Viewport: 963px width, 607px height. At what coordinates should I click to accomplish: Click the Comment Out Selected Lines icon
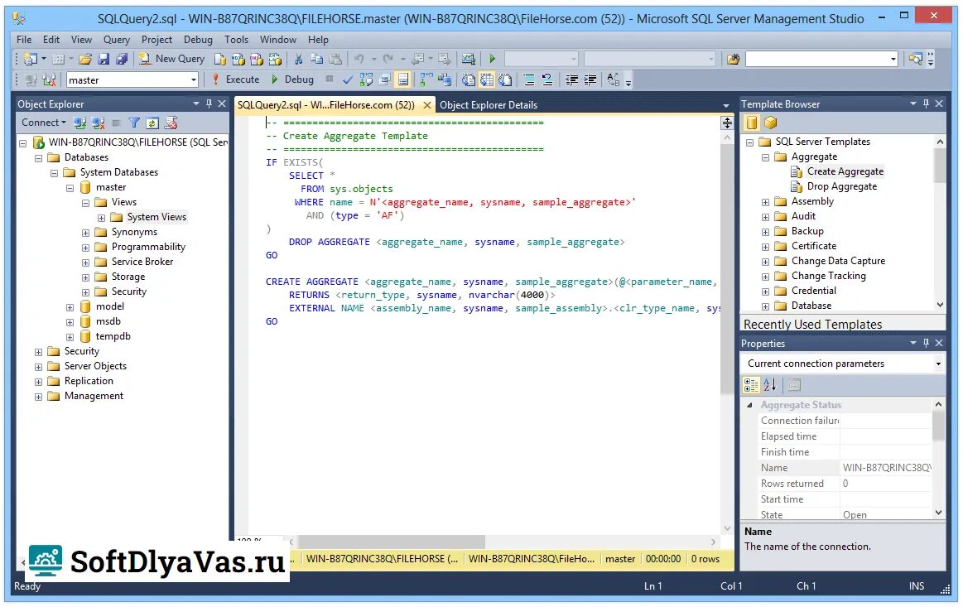529,79
